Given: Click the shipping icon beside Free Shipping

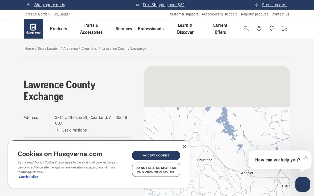Looking at the screenshot, I should (x=137, y=5).
